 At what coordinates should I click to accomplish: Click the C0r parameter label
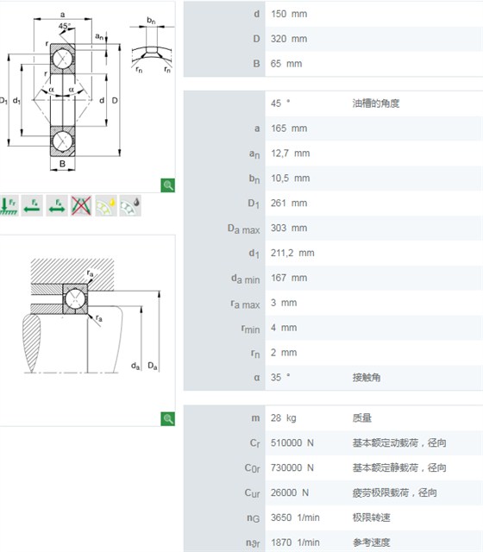click(252, 468)
